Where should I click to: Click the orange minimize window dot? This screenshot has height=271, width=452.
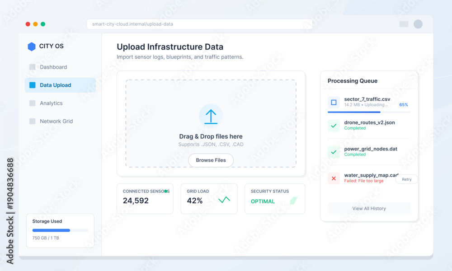(35, 24)
